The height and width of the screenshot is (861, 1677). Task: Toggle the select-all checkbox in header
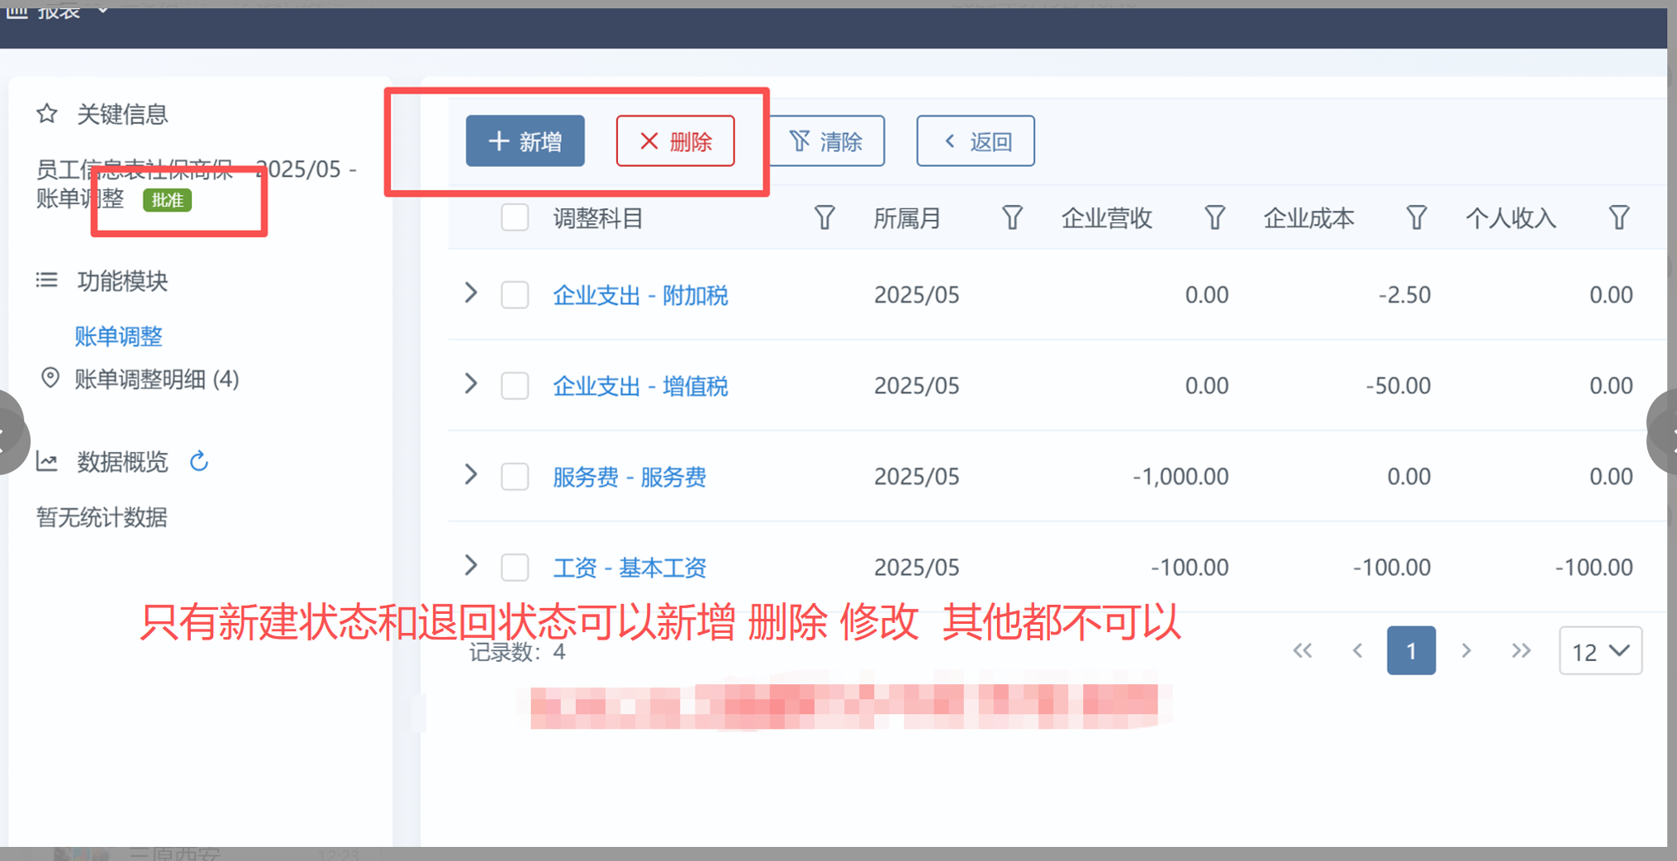[515, 218]
